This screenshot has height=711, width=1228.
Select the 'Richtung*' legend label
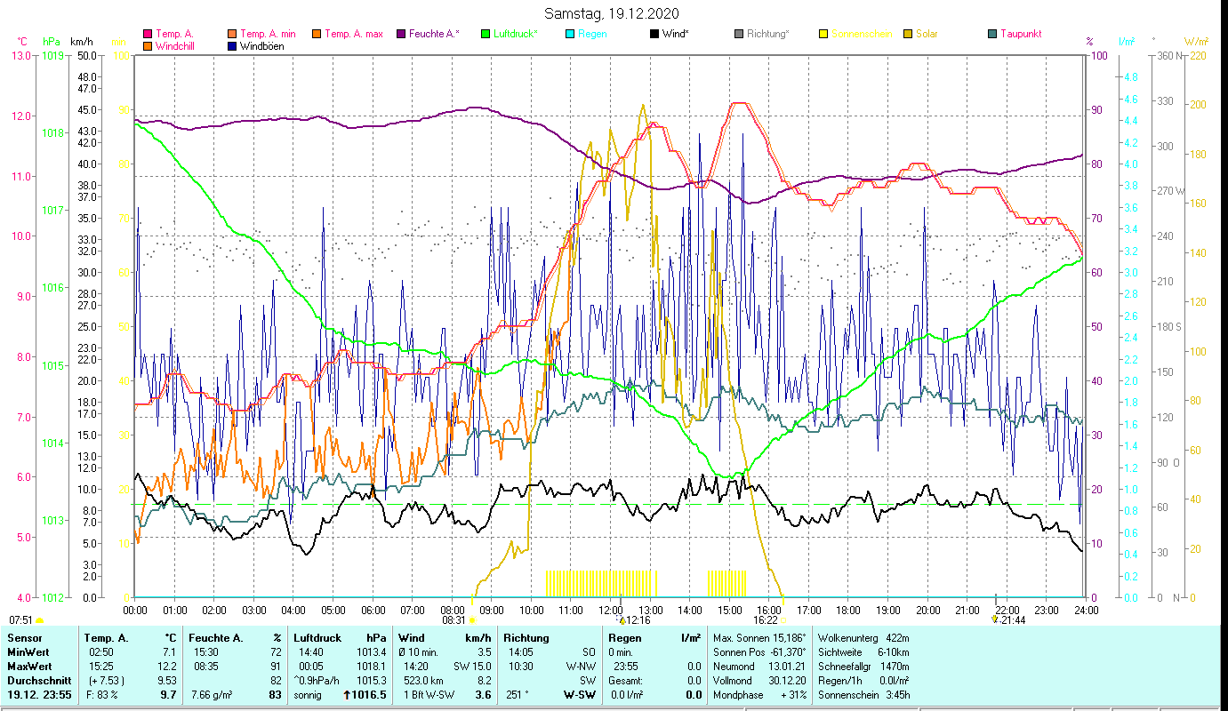click(768, 35)
